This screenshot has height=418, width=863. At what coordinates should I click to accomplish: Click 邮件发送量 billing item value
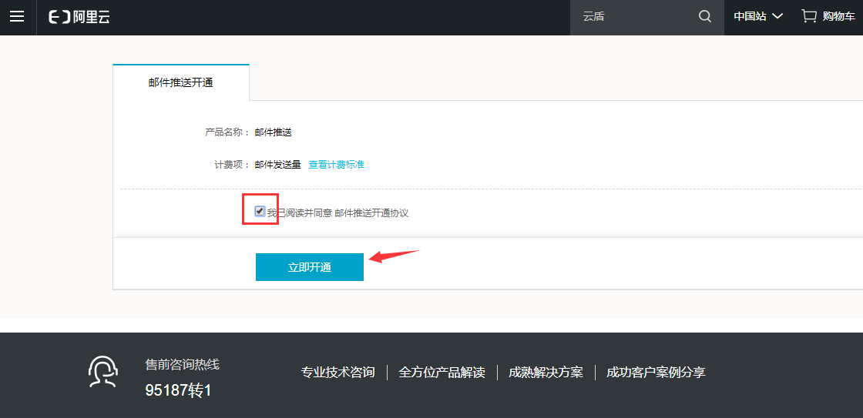click(278, 165)
